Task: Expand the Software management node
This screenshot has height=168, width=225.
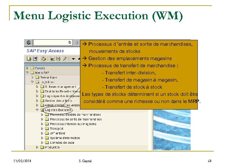Action: (x=37, y=86)
